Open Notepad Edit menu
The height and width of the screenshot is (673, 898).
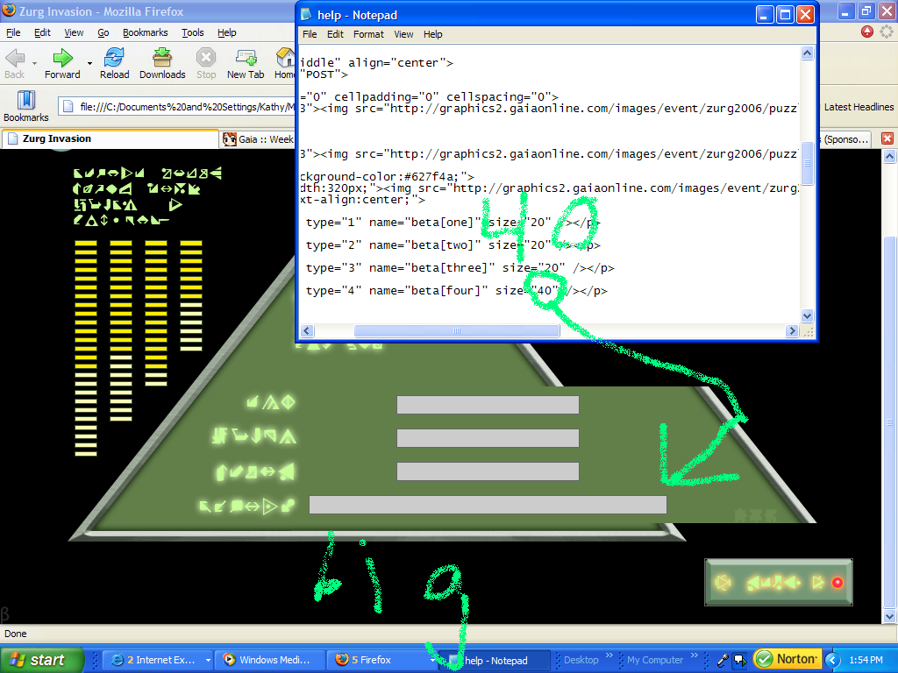(335, 34)
